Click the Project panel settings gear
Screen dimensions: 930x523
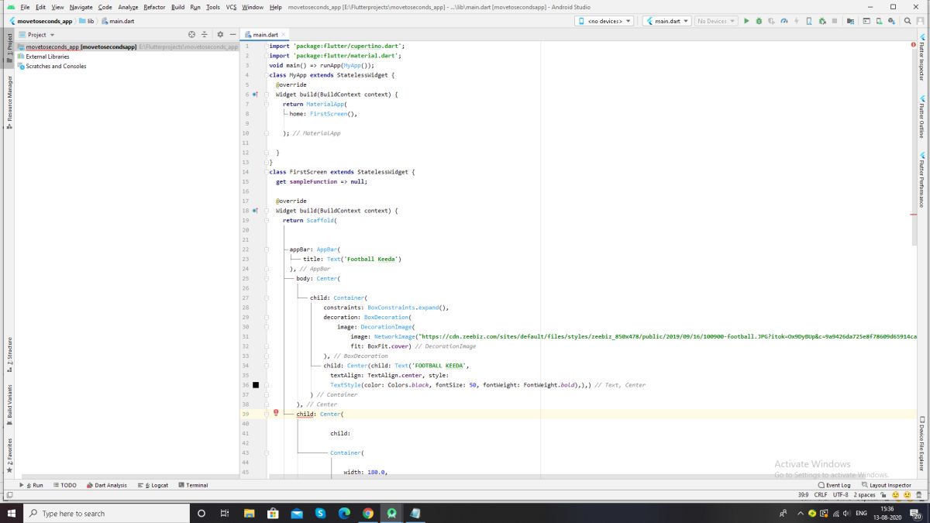pyautogui.click(x=220, y=35)
